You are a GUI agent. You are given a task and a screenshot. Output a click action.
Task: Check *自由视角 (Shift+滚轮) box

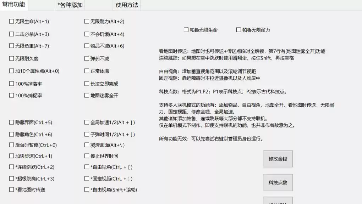pos(87,189)
